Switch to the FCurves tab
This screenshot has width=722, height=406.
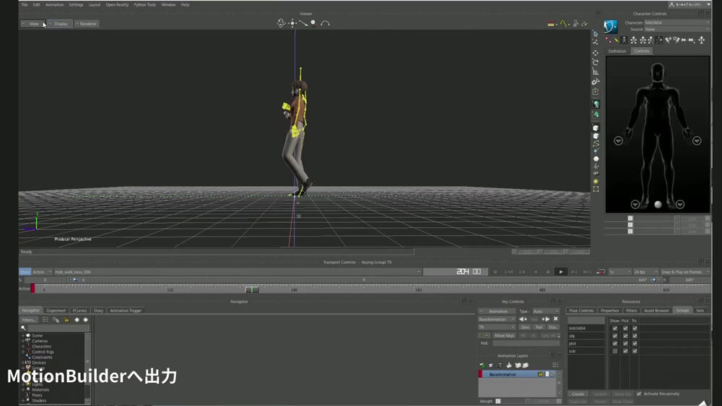pyautogui.click(x=79, y=311)
